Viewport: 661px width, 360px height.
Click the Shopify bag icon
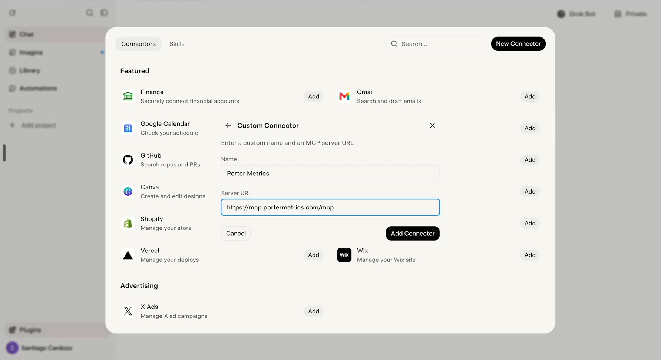point(128,223)
